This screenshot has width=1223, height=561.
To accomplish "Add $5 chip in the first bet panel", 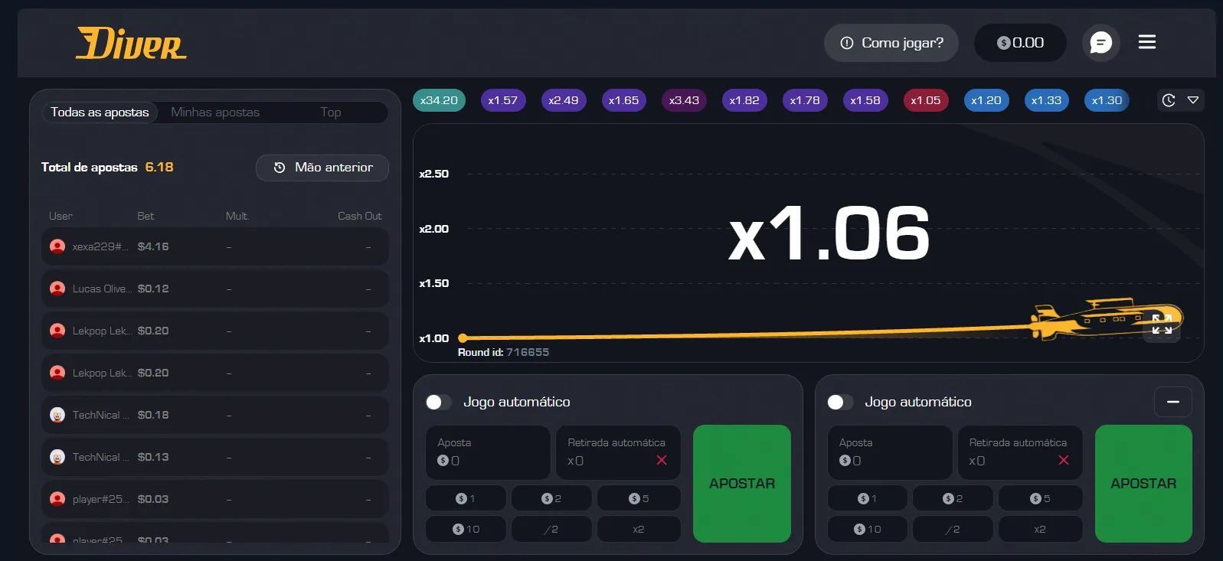I will 639,498.
